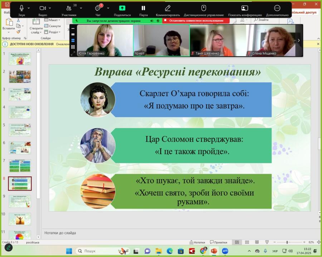Screen dimensions: 322x257
Task: Open Copy dropdown arrow in clipboard group
Action: coord(23,26)
